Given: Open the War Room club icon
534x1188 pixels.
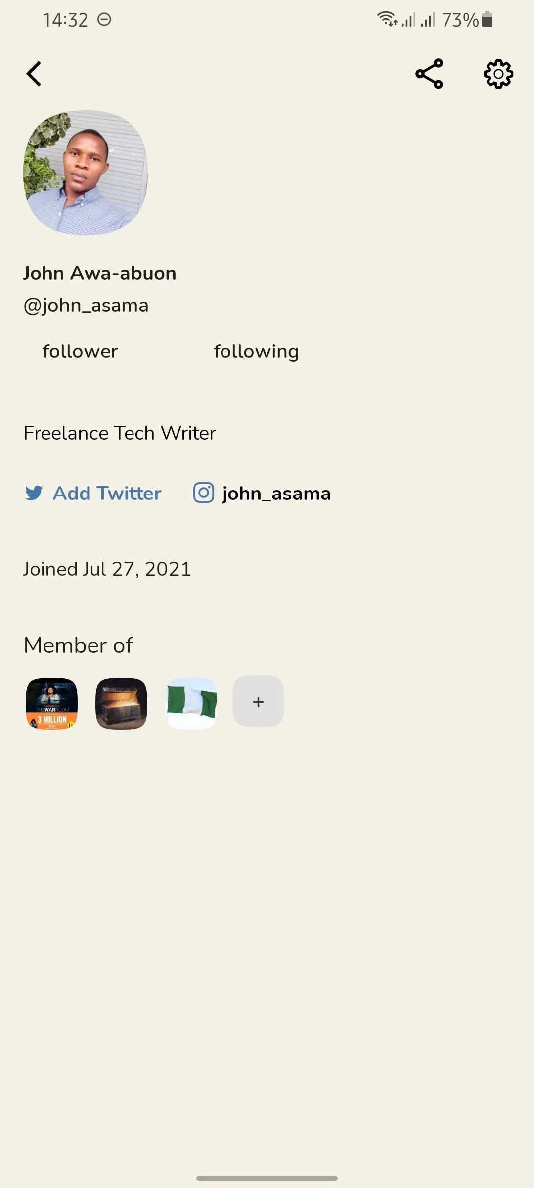Looking at the screenshot, I should pos(52,703).
